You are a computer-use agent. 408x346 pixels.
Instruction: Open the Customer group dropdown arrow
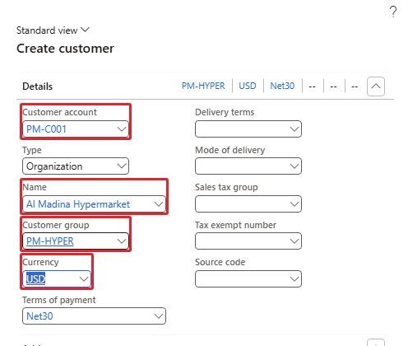[x=122, y=241]
